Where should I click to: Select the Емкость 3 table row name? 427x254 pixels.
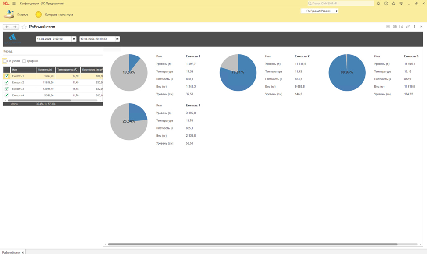click(18, 89)
